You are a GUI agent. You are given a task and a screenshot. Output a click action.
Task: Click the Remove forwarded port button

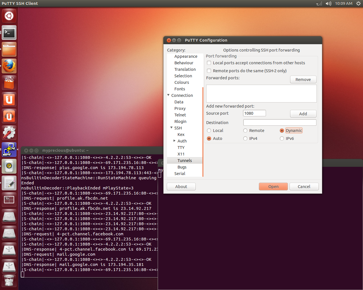click(303, 80)
